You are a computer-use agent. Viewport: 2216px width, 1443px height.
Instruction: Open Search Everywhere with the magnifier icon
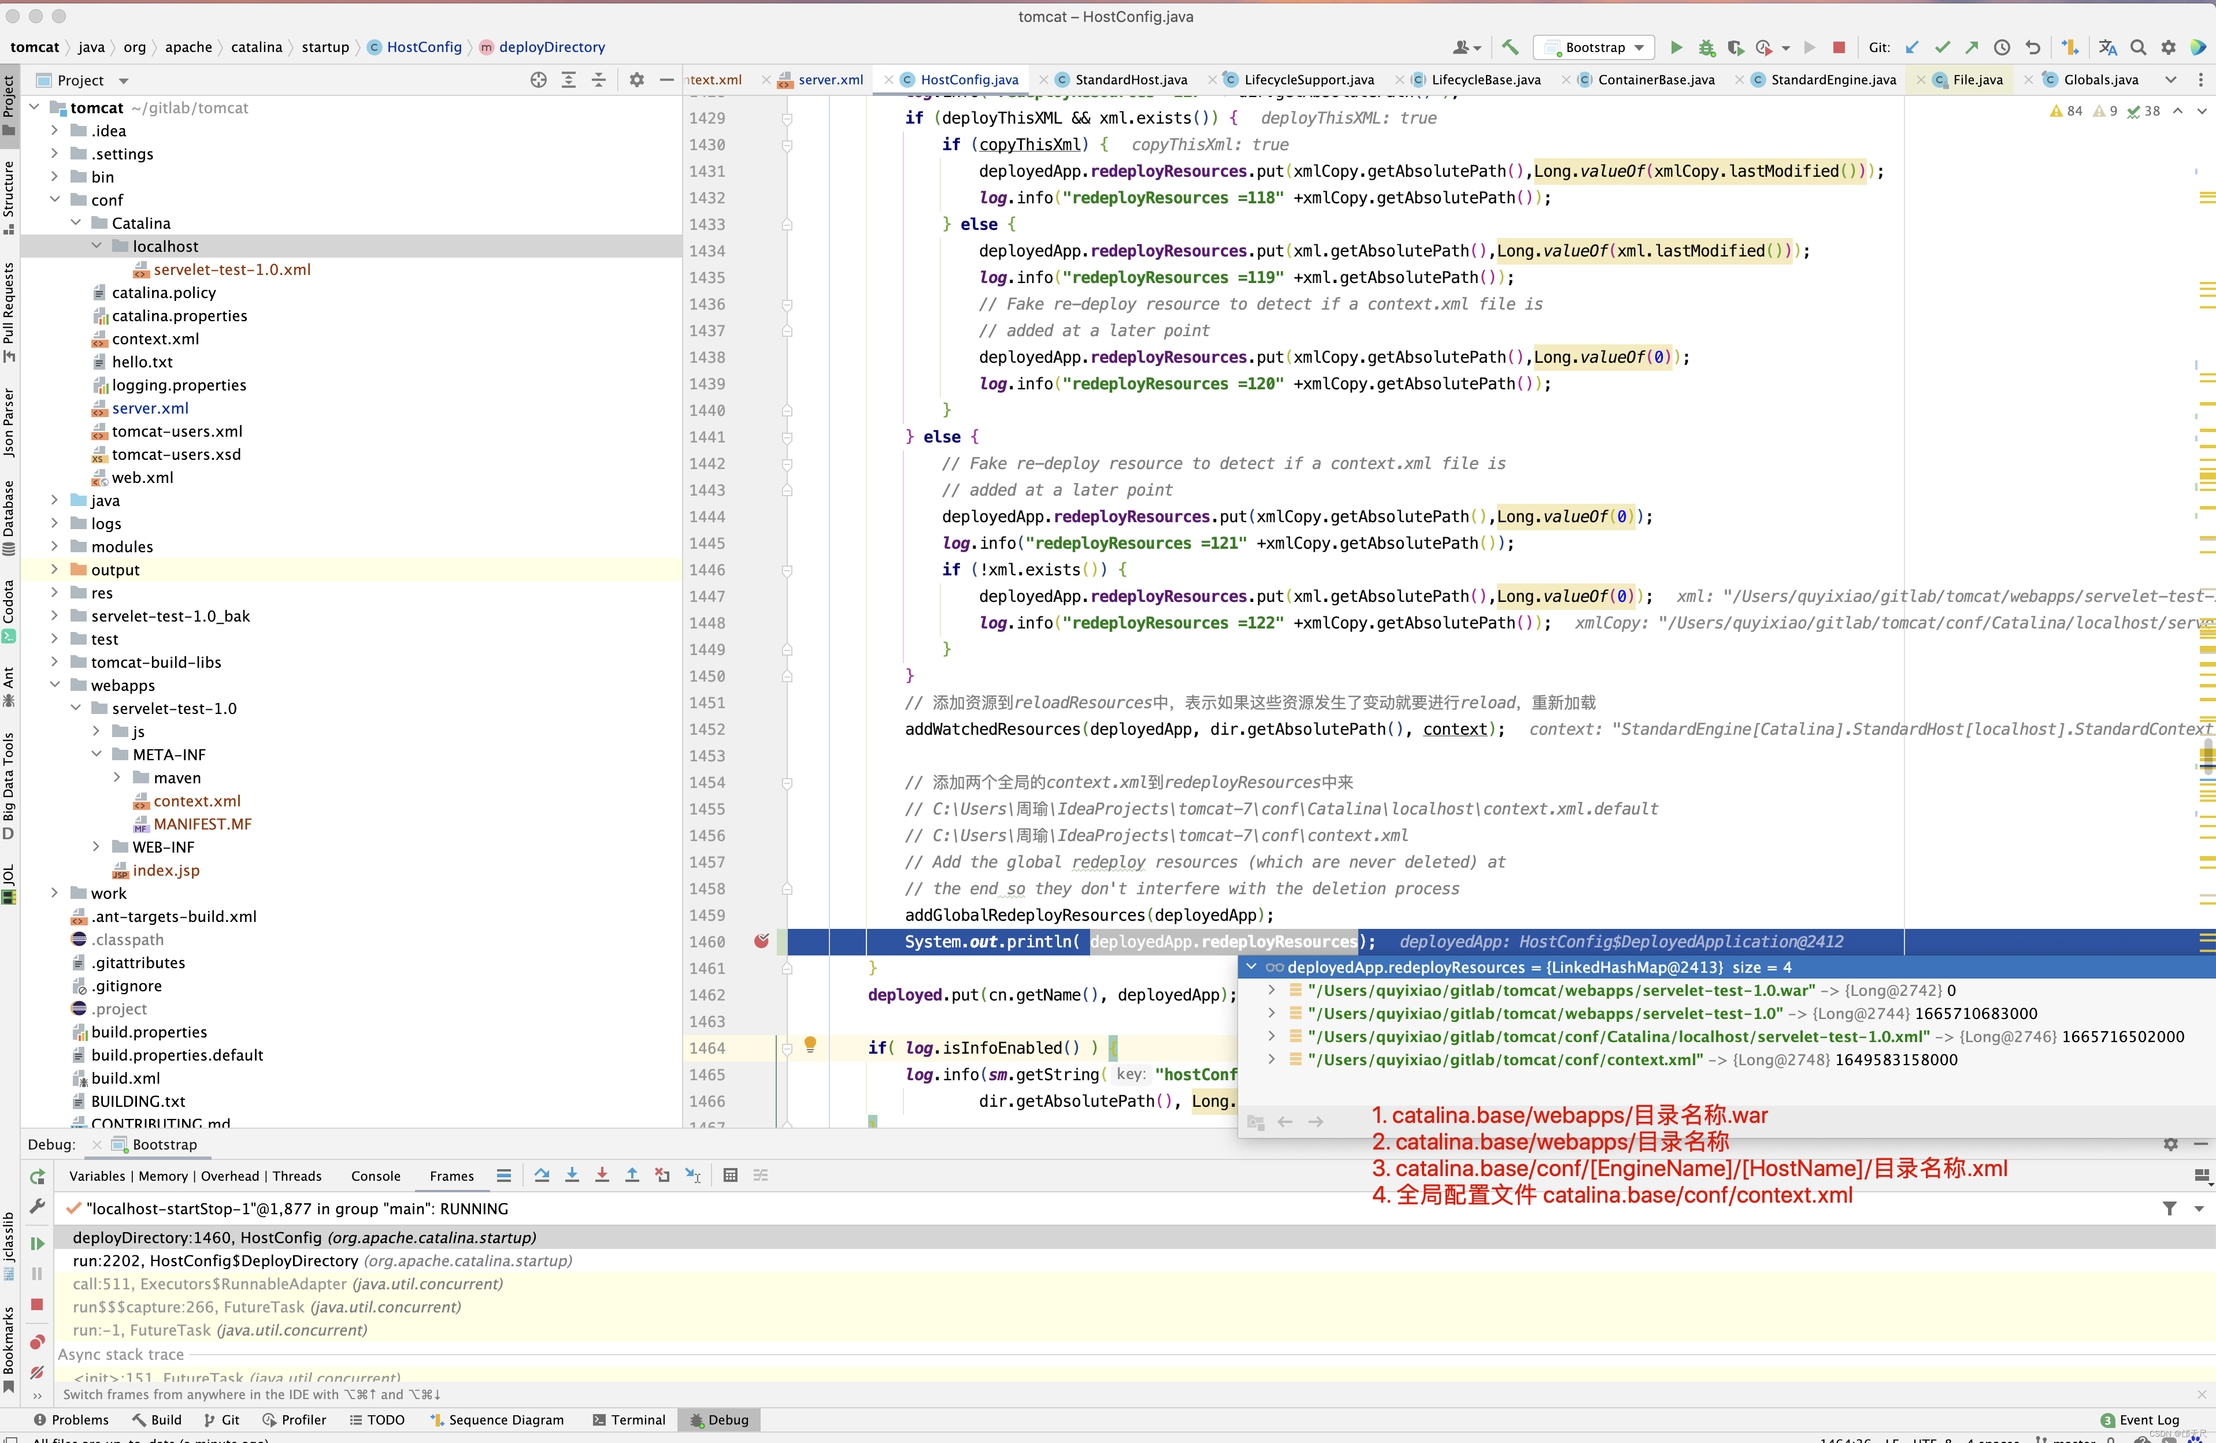click(2138, 47)
